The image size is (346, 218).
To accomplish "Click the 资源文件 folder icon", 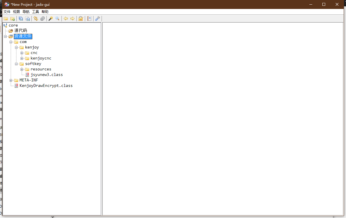I will (11, 36).
